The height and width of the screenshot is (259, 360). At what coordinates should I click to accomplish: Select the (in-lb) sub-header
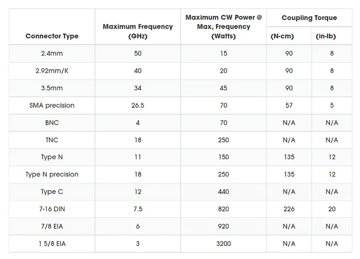pos(332,36)
